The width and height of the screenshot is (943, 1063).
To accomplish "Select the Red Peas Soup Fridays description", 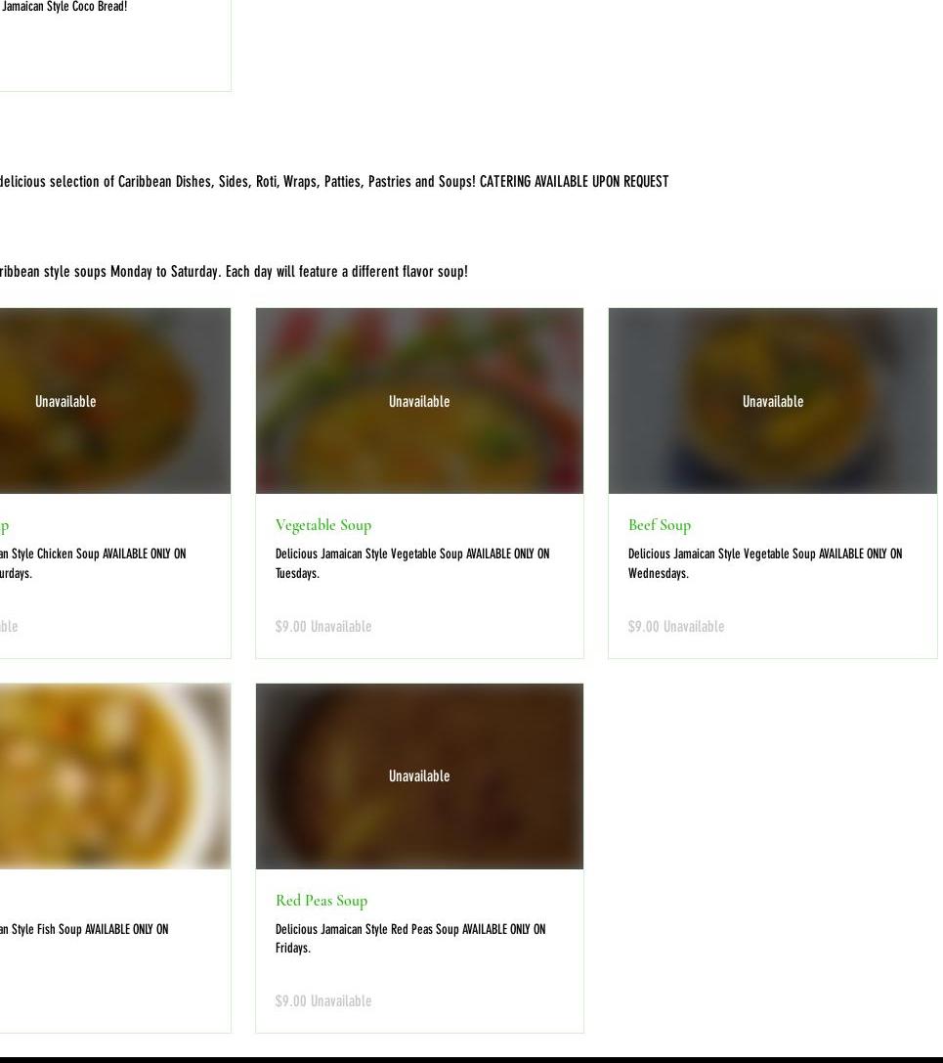I will (x=410, y=938).
